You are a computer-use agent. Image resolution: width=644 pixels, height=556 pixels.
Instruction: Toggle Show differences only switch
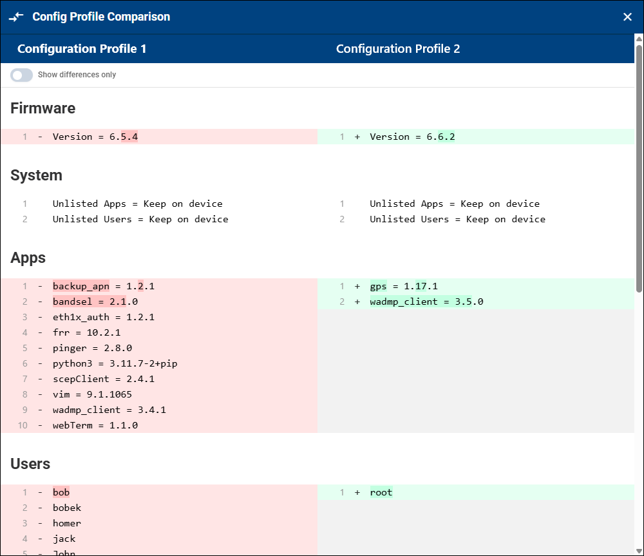(x=21, y=75)
